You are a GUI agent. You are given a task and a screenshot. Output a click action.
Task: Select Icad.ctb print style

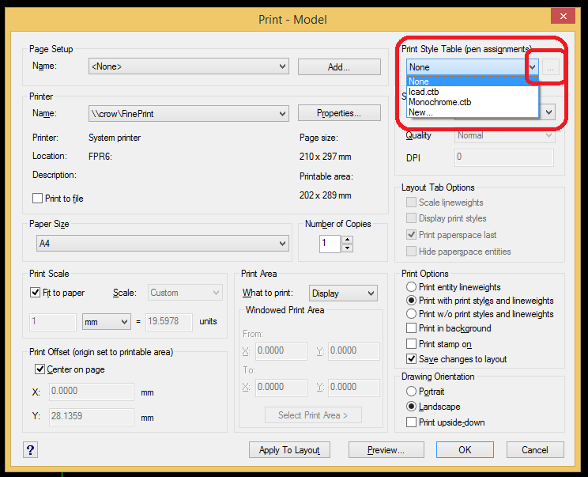[x=473, y=92]
